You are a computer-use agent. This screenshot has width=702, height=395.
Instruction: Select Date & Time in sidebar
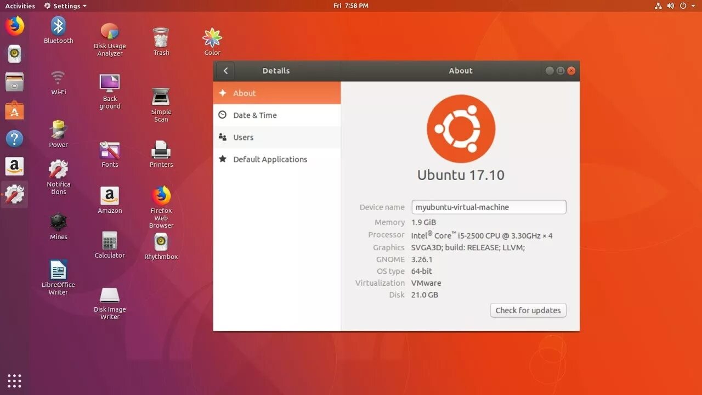coord(277,115)
